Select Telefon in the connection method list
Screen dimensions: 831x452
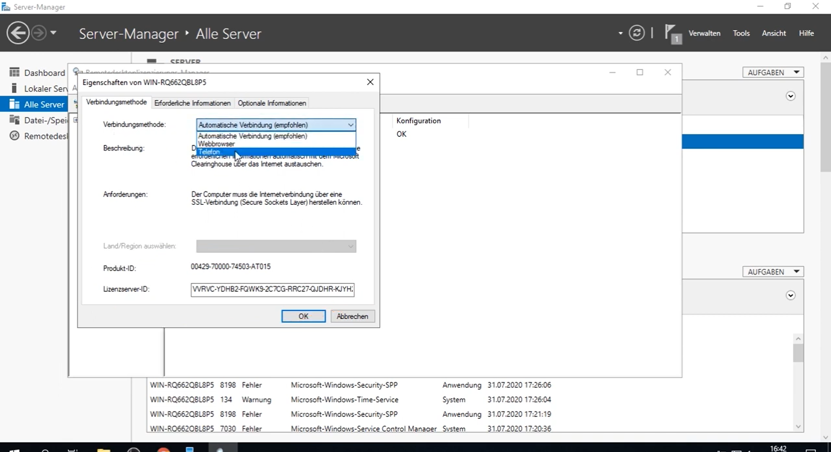pos(209,152)
